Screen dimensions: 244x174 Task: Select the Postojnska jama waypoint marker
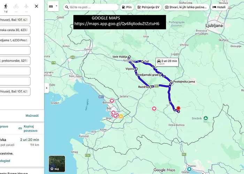171,82
